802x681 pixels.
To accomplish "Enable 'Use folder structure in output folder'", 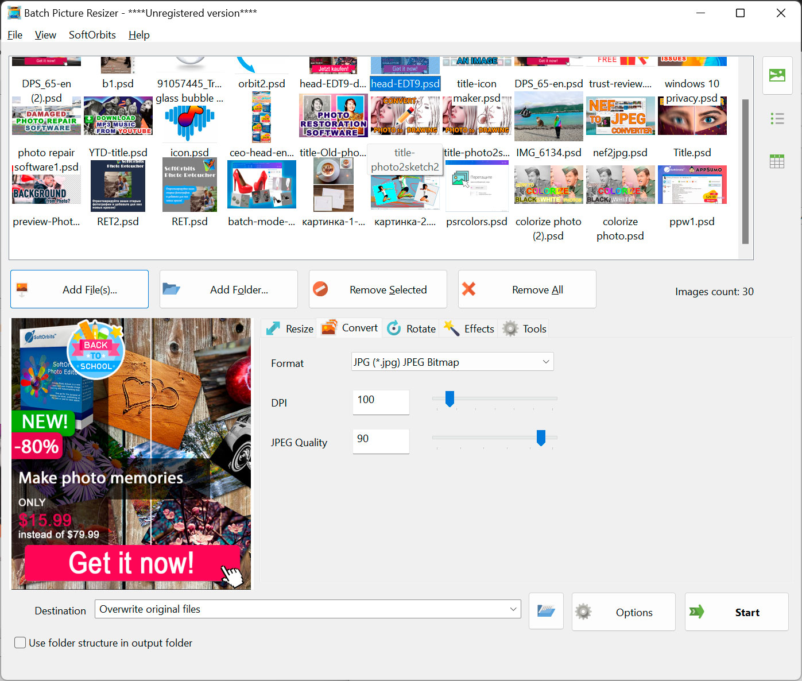I will point(20,643).
